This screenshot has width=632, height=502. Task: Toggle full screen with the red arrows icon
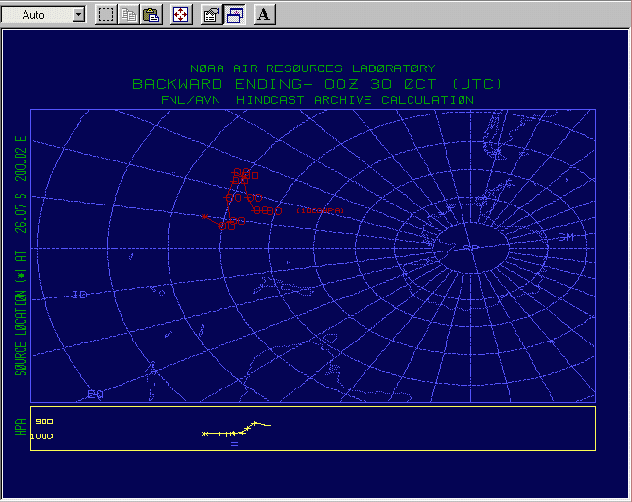[x=181, y=15]
